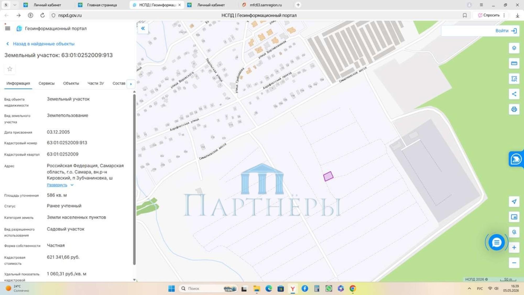Open the round chat support button
This screenshot has height=295, width=524.
coord(496,243)
